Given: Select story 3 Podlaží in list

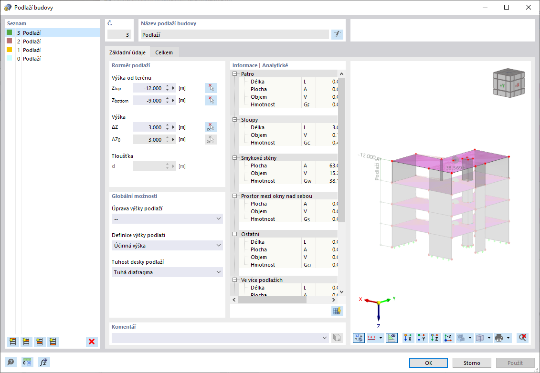Looking at the screenshot, I should (x=53, y=33).
